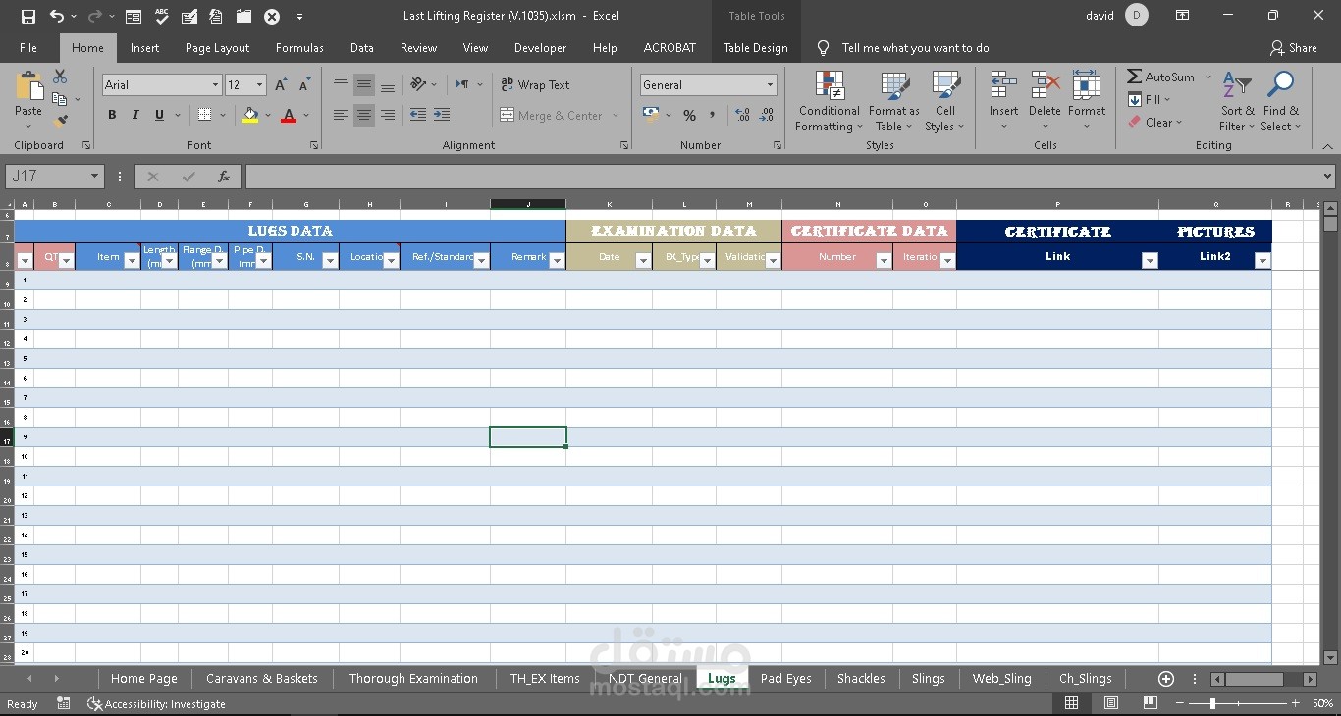1341x716 pixels.
Task: Select the Sort & Filter tool
Action: tap(1236, 101)
